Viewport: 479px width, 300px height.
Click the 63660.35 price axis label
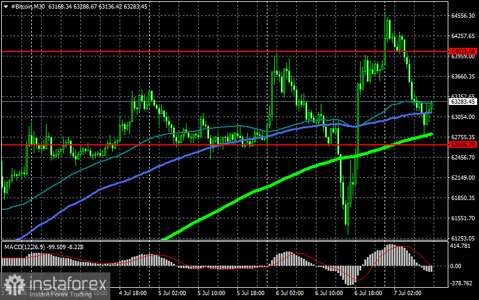coord(463,76)
